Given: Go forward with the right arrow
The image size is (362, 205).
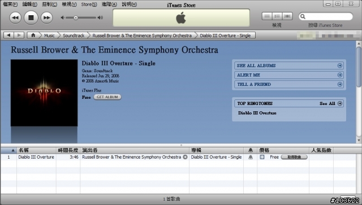Looking at the screenshot, I should [19, 35].
